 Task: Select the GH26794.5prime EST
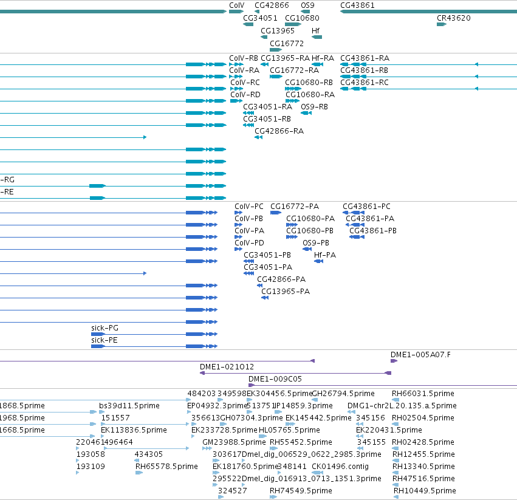[x=315, y=400]
